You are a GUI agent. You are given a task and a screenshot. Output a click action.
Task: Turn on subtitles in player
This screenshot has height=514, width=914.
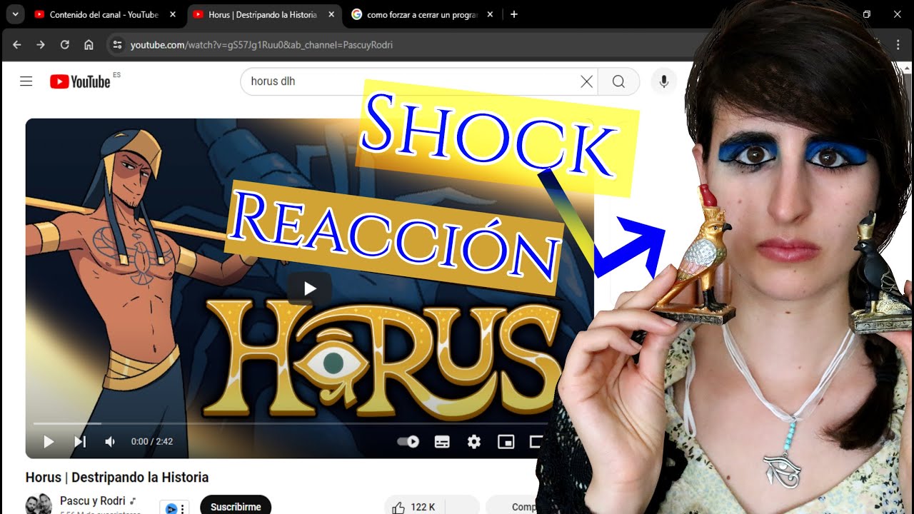point(442,442)
